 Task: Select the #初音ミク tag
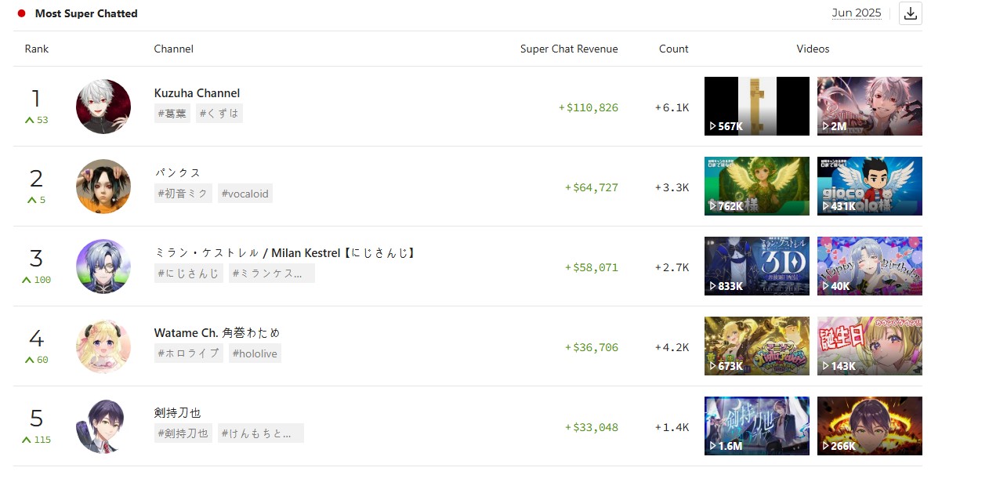(183, 194)
